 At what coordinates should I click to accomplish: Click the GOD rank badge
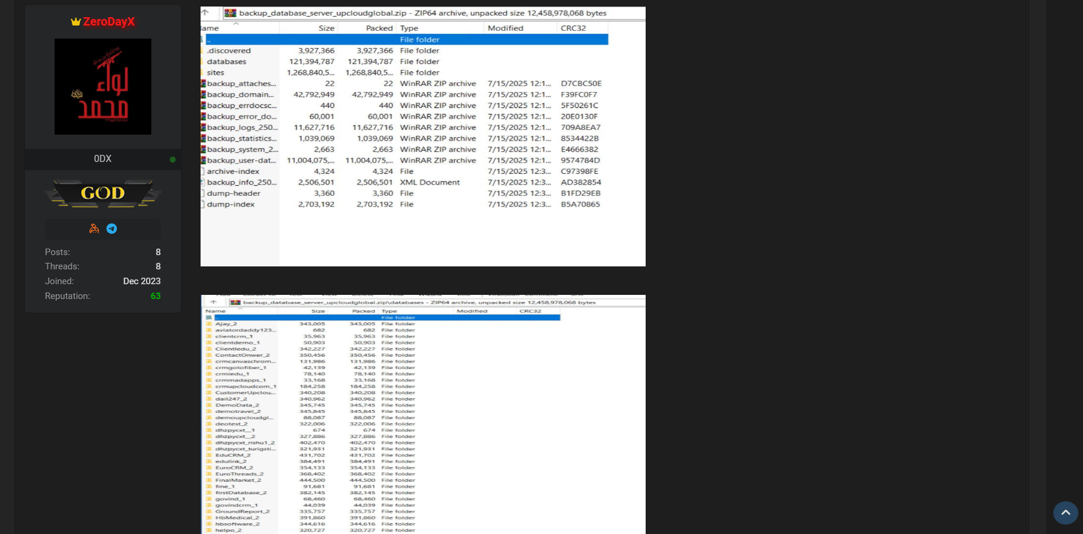103,193
